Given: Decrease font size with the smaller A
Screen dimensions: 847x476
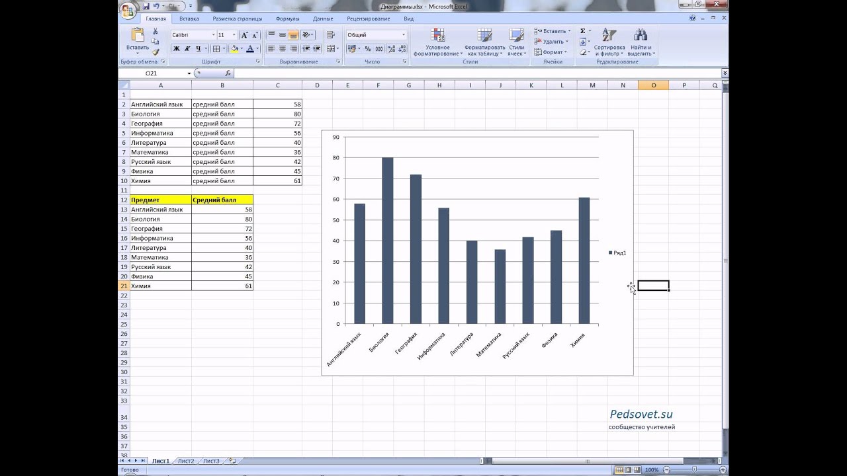Looking at the screenshot, I should (x=255, y=35).
